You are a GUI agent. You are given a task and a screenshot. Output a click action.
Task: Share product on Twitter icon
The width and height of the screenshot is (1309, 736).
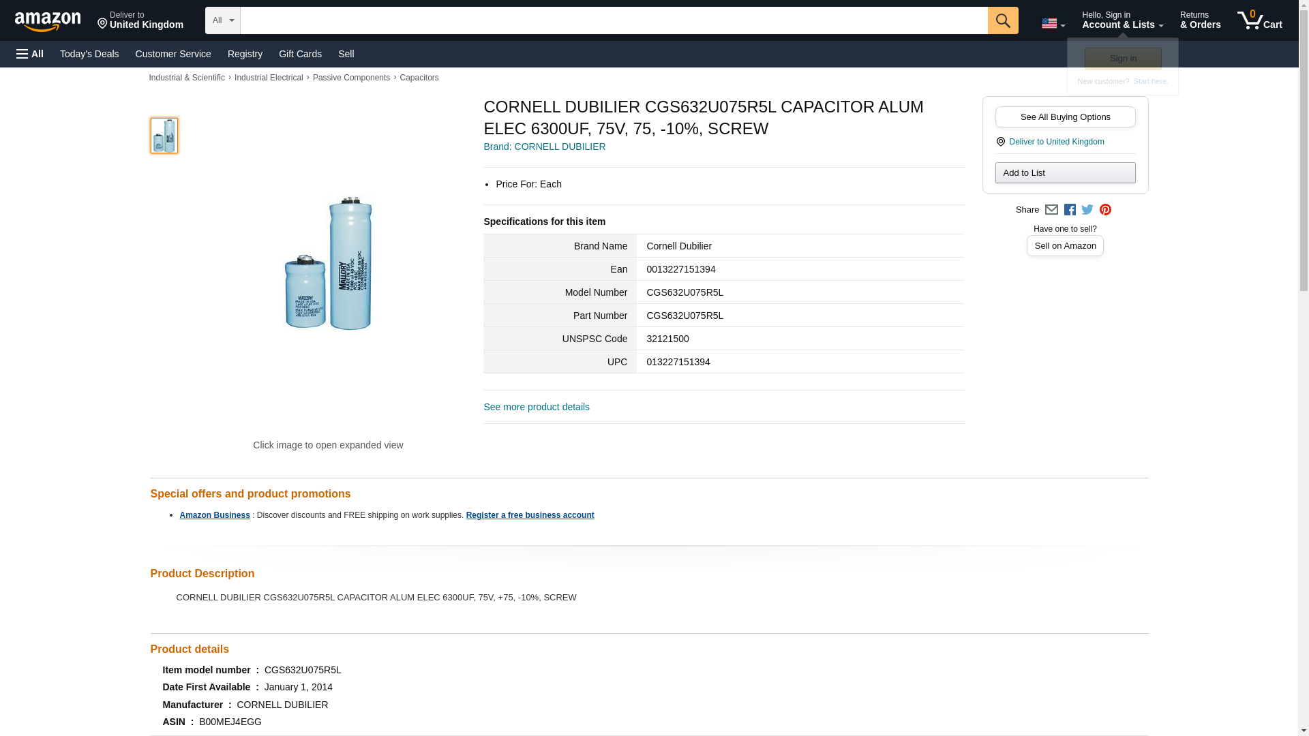(1087, 210)
